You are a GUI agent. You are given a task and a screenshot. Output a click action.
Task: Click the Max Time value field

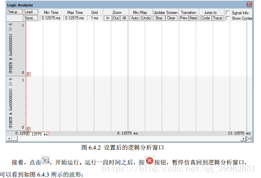point(74,18)
